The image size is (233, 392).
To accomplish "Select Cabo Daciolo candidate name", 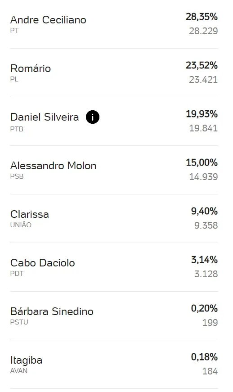I will [x=42, y=263].
